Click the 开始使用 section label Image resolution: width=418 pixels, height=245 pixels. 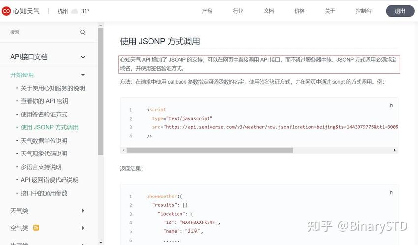click(x=22, y=75)
